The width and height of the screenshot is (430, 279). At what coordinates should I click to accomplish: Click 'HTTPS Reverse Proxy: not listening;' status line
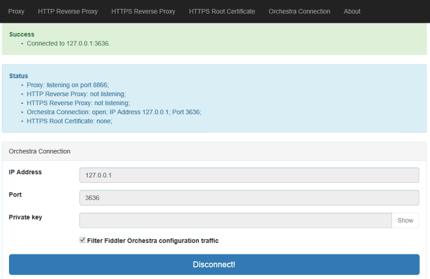click(x=78, y=103)
